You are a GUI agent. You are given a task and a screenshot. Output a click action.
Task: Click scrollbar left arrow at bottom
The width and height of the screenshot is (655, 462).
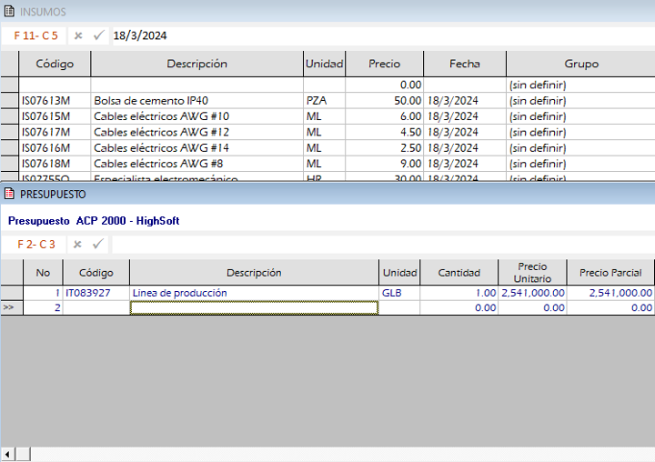point(8,454)
